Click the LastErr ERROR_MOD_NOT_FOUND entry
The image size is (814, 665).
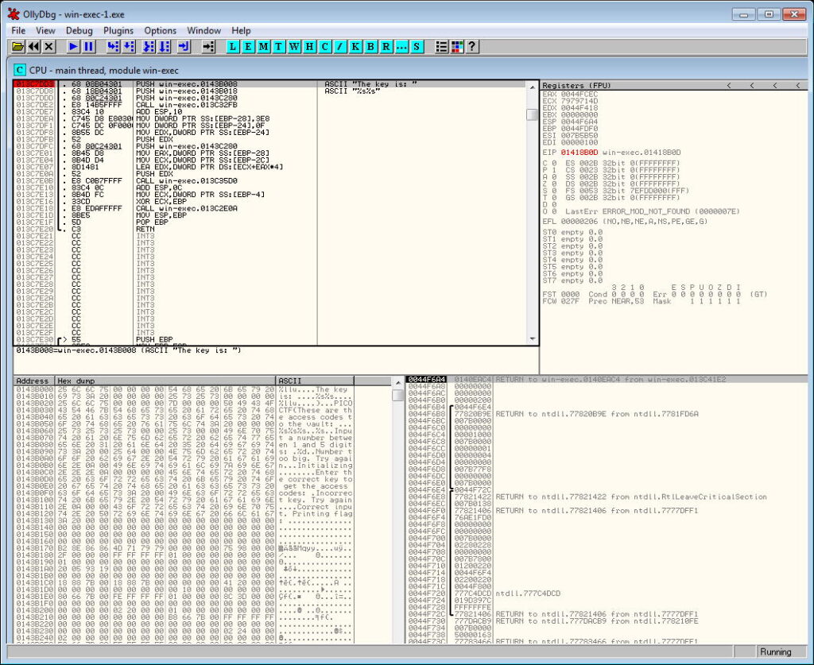(652, 211)
